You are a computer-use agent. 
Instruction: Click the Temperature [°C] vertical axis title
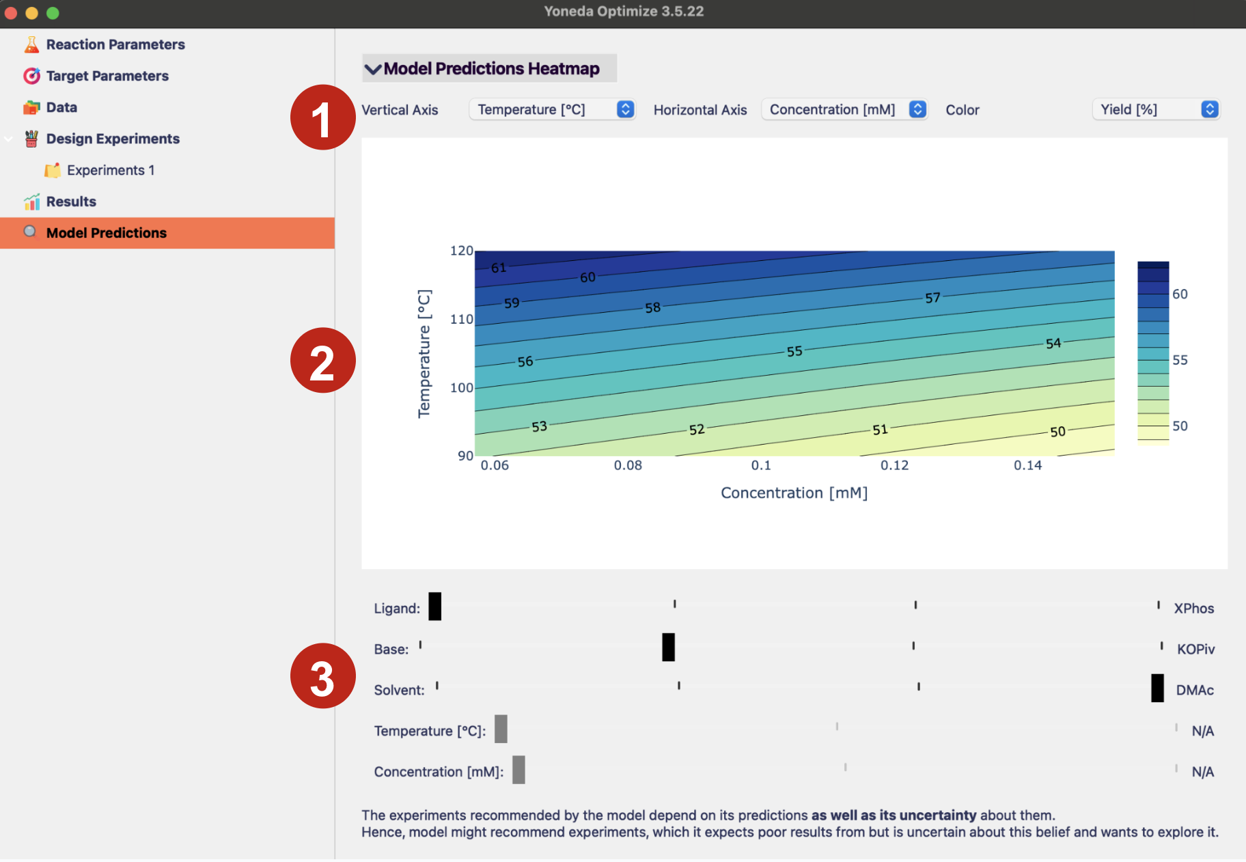pyautogui.click(x=424, y=353)
